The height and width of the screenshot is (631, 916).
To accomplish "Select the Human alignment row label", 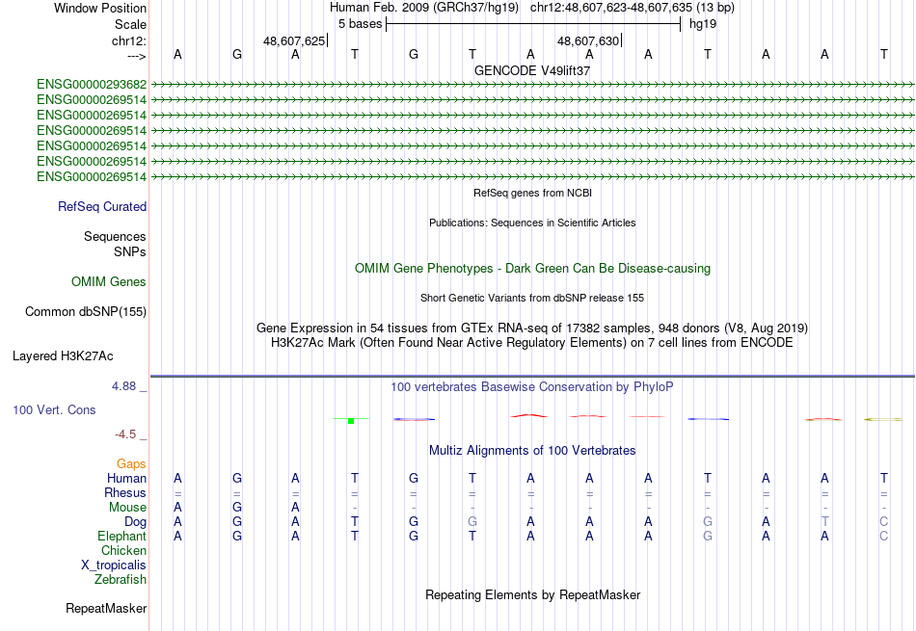I will pyautogui.click(x=126, y=478).
